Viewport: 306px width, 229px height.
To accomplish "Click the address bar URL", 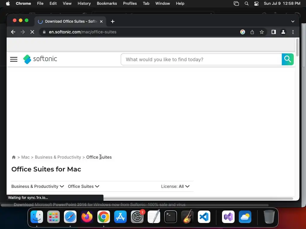I will point(82,32).
